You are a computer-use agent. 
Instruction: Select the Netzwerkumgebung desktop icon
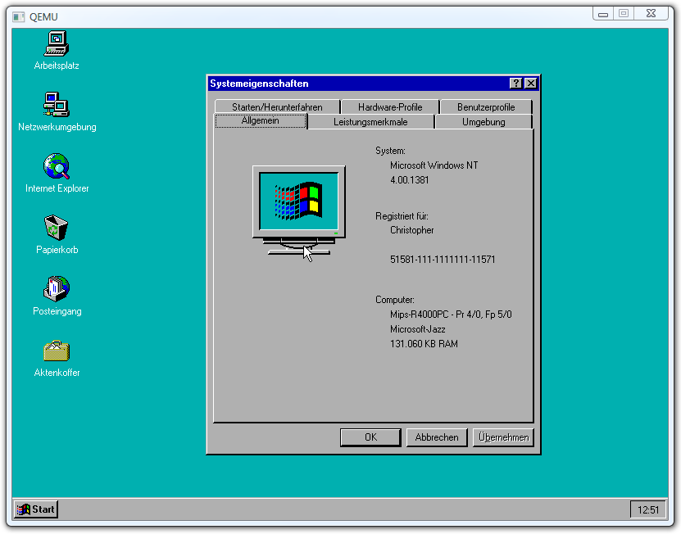57,105
